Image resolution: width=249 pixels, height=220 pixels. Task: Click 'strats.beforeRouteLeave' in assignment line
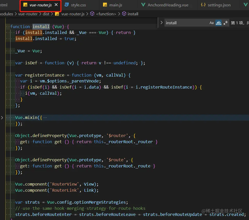coord(107,214)
